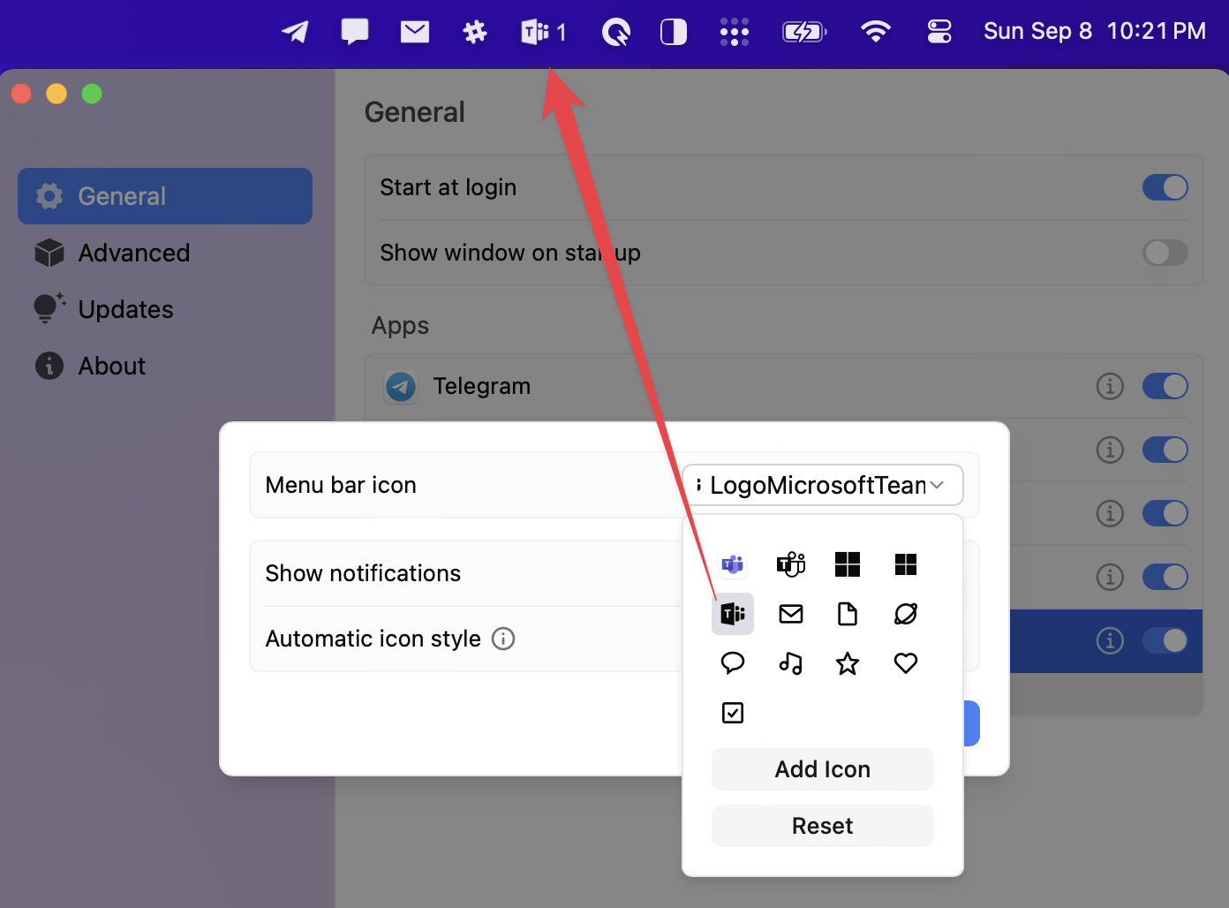Viewport: 1229px width, 908px height.
Task: Pick the heart icon
Action: (x=906, y=663)
